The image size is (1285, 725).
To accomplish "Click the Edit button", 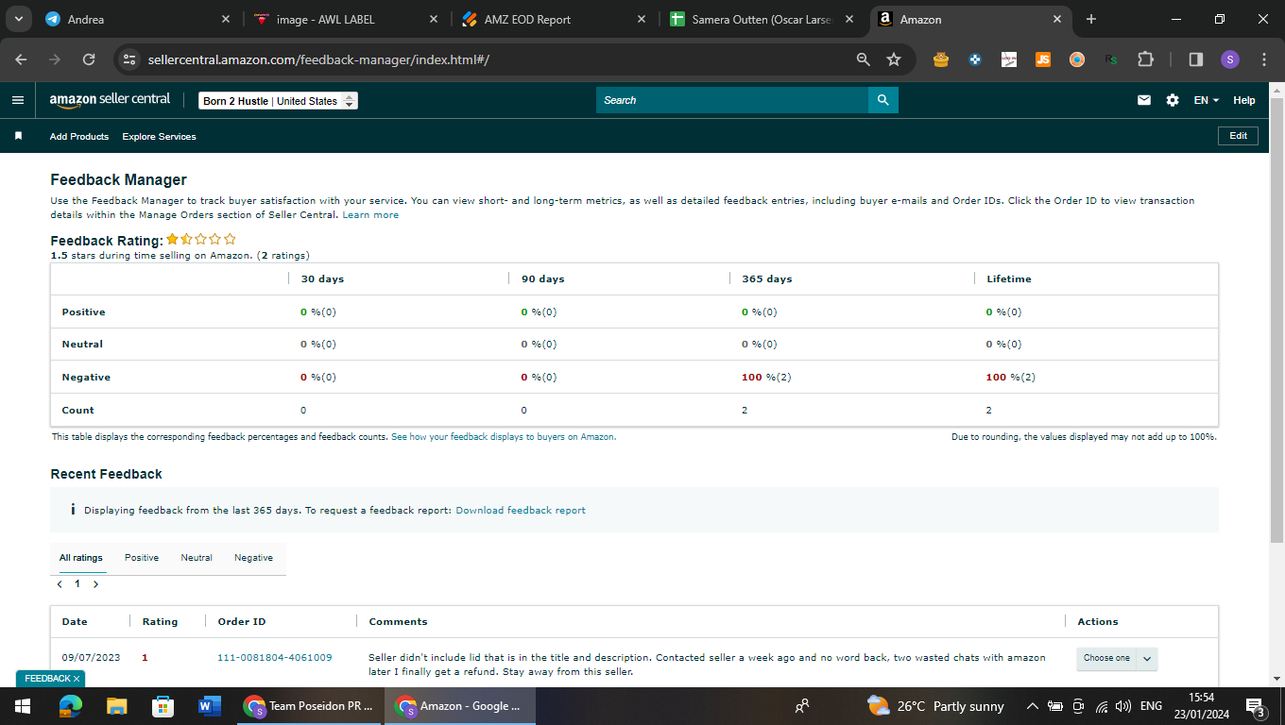I will pyautogui.click(x=1238, y=136).
